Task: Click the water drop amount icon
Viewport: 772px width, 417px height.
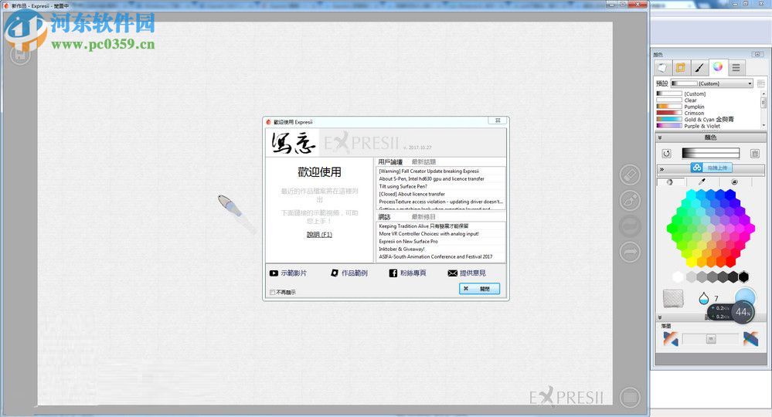Action: coord(703,298)
